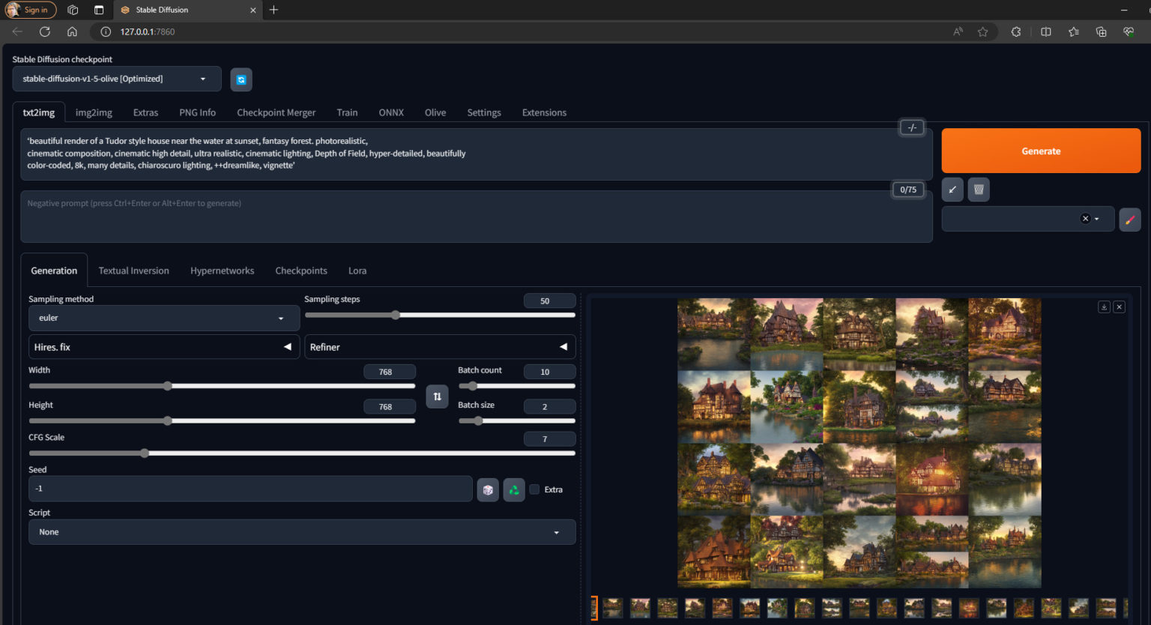Open the Textual Inversion tab
This screenshot has width=1151, height=625.
pyautogui.click(x=133, y=271)
